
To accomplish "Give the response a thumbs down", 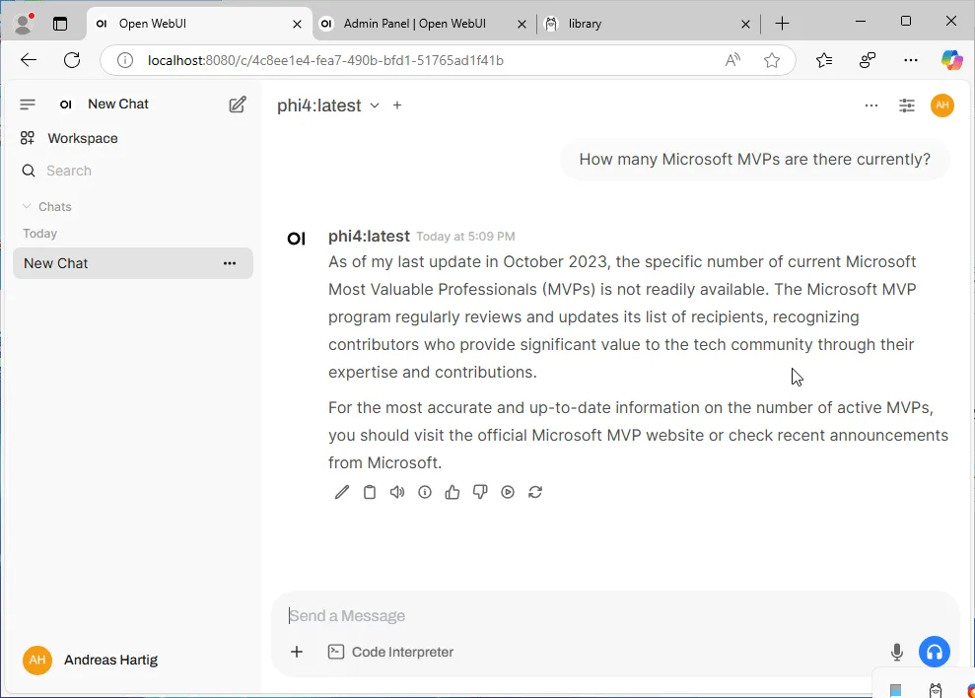I will point(480,493).
